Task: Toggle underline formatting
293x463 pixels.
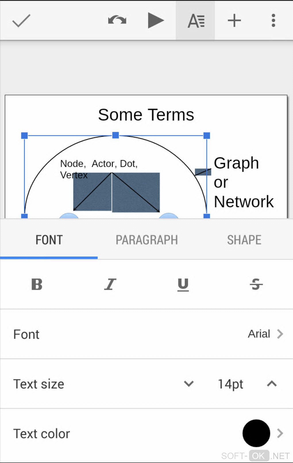Action: coord(183,285)
